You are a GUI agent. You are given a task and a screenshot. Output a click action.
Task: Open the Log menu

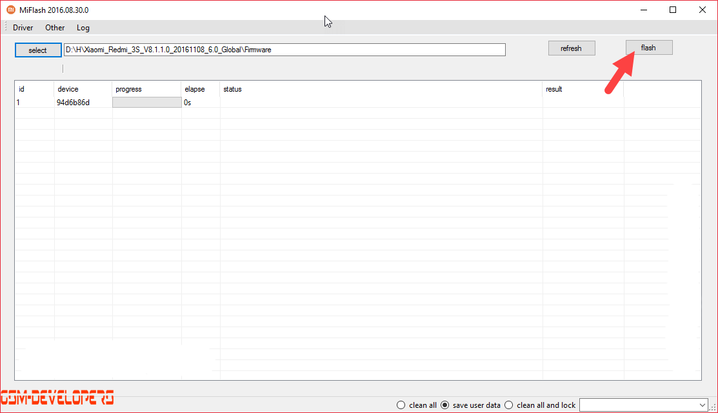[x=83, y=28]
